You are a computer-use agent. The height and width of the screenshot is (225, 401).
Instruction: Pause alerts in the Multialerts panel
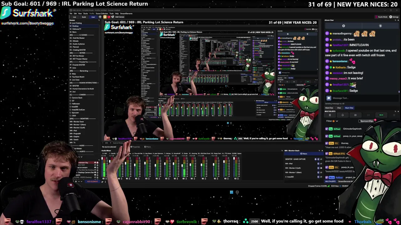[330, 115]
